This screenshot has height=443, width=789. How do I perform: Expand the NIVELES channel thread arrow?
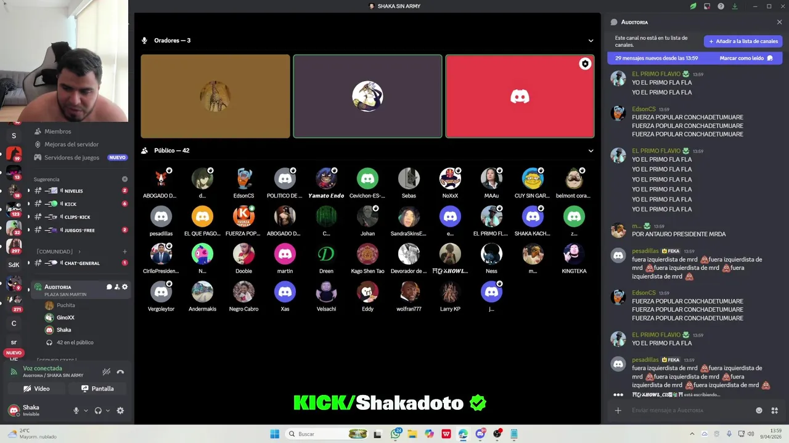pyautogui.click(x=28, y=191)
